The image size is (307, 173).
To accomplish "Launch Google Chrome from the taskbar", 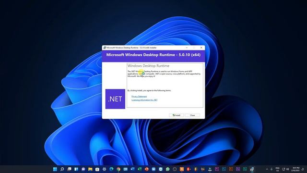I will tap(118, 169).
